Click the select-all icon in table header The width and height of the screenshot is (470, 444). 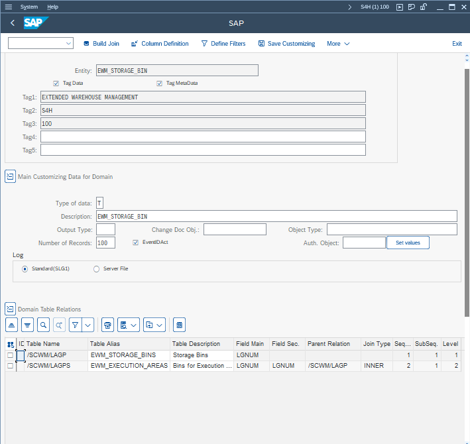coord(11,344)
